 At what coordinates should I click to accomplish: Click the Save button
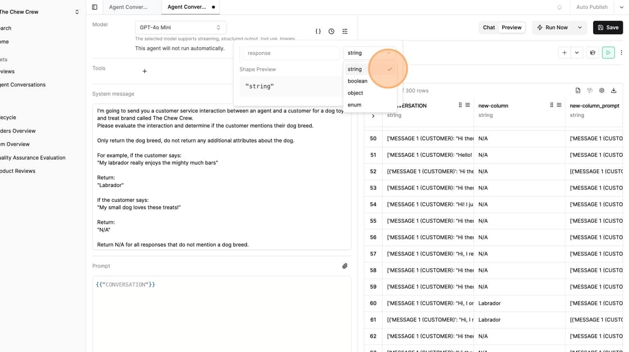(608, 28)
